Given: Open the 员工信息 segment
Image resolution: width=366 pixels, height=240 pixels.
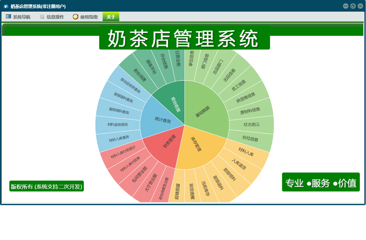Looking at the screenshot, I should point(238,85).
